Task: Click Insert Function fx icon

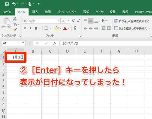Action: click(x=55, y=43)
